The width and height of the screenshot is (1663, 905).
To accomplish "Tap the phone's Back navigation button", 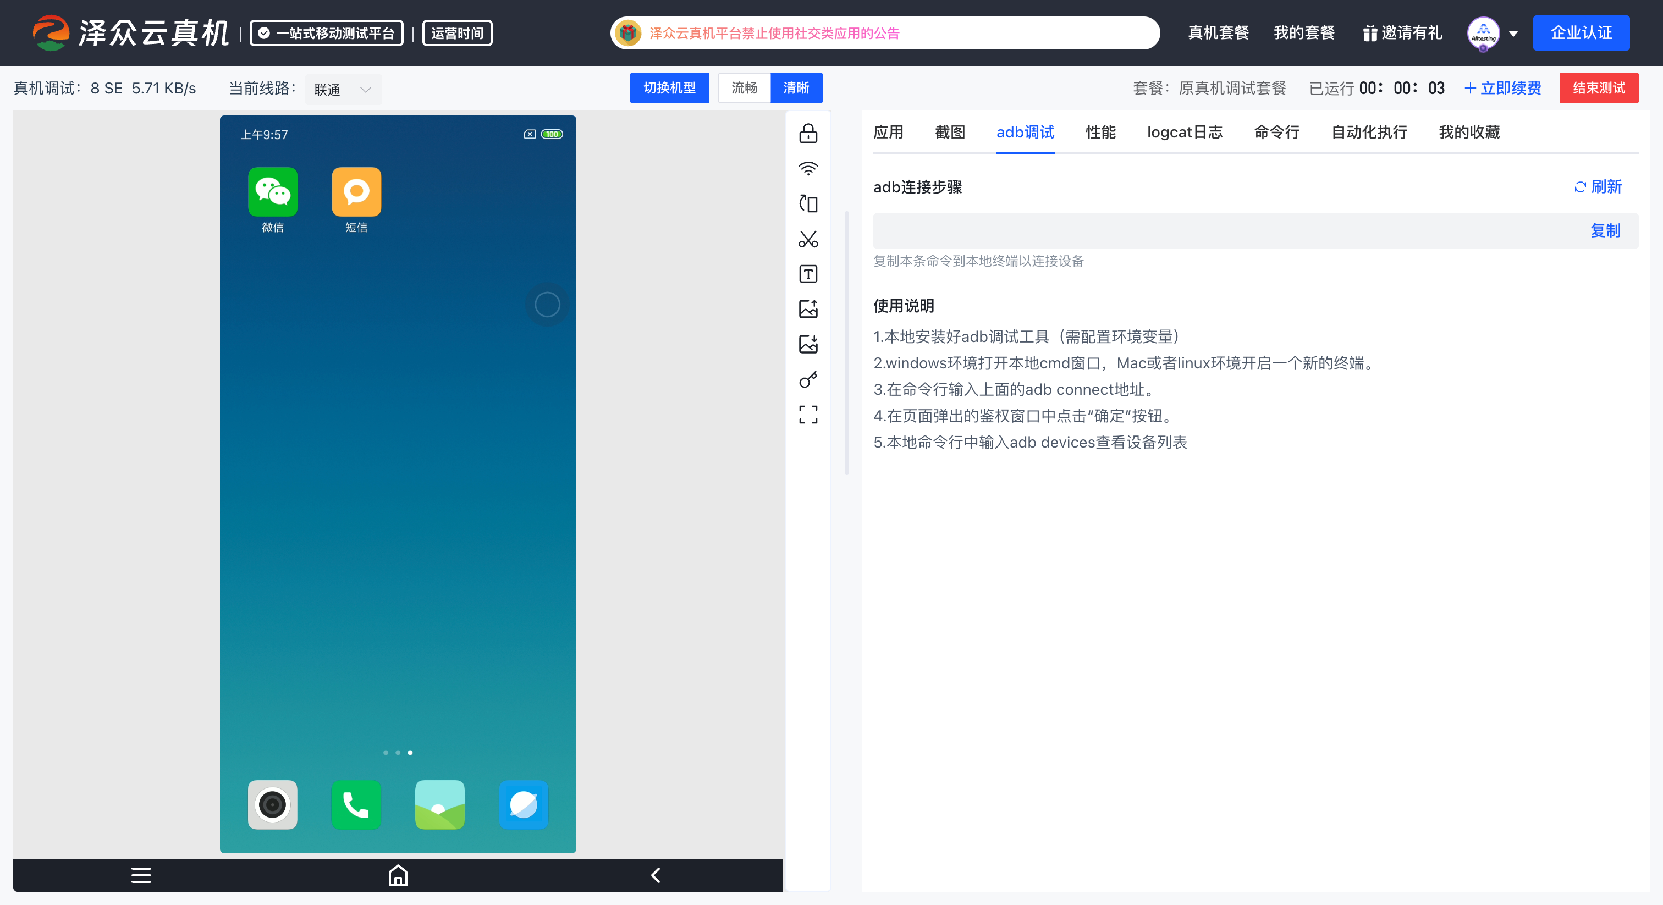I will [656, 875].
